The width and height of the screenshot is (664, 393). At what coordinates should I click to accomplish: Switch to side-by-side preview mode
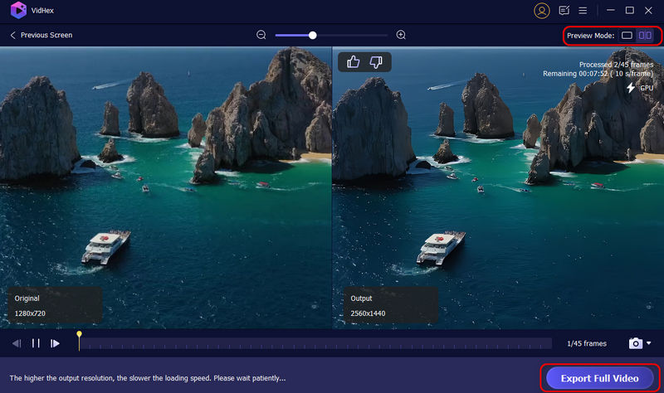(x=645, y=36)
